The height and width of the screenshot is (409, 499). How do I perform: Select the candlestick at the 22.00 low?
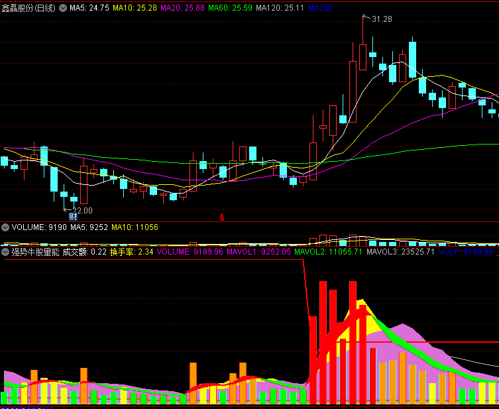[x=64, y=194]
